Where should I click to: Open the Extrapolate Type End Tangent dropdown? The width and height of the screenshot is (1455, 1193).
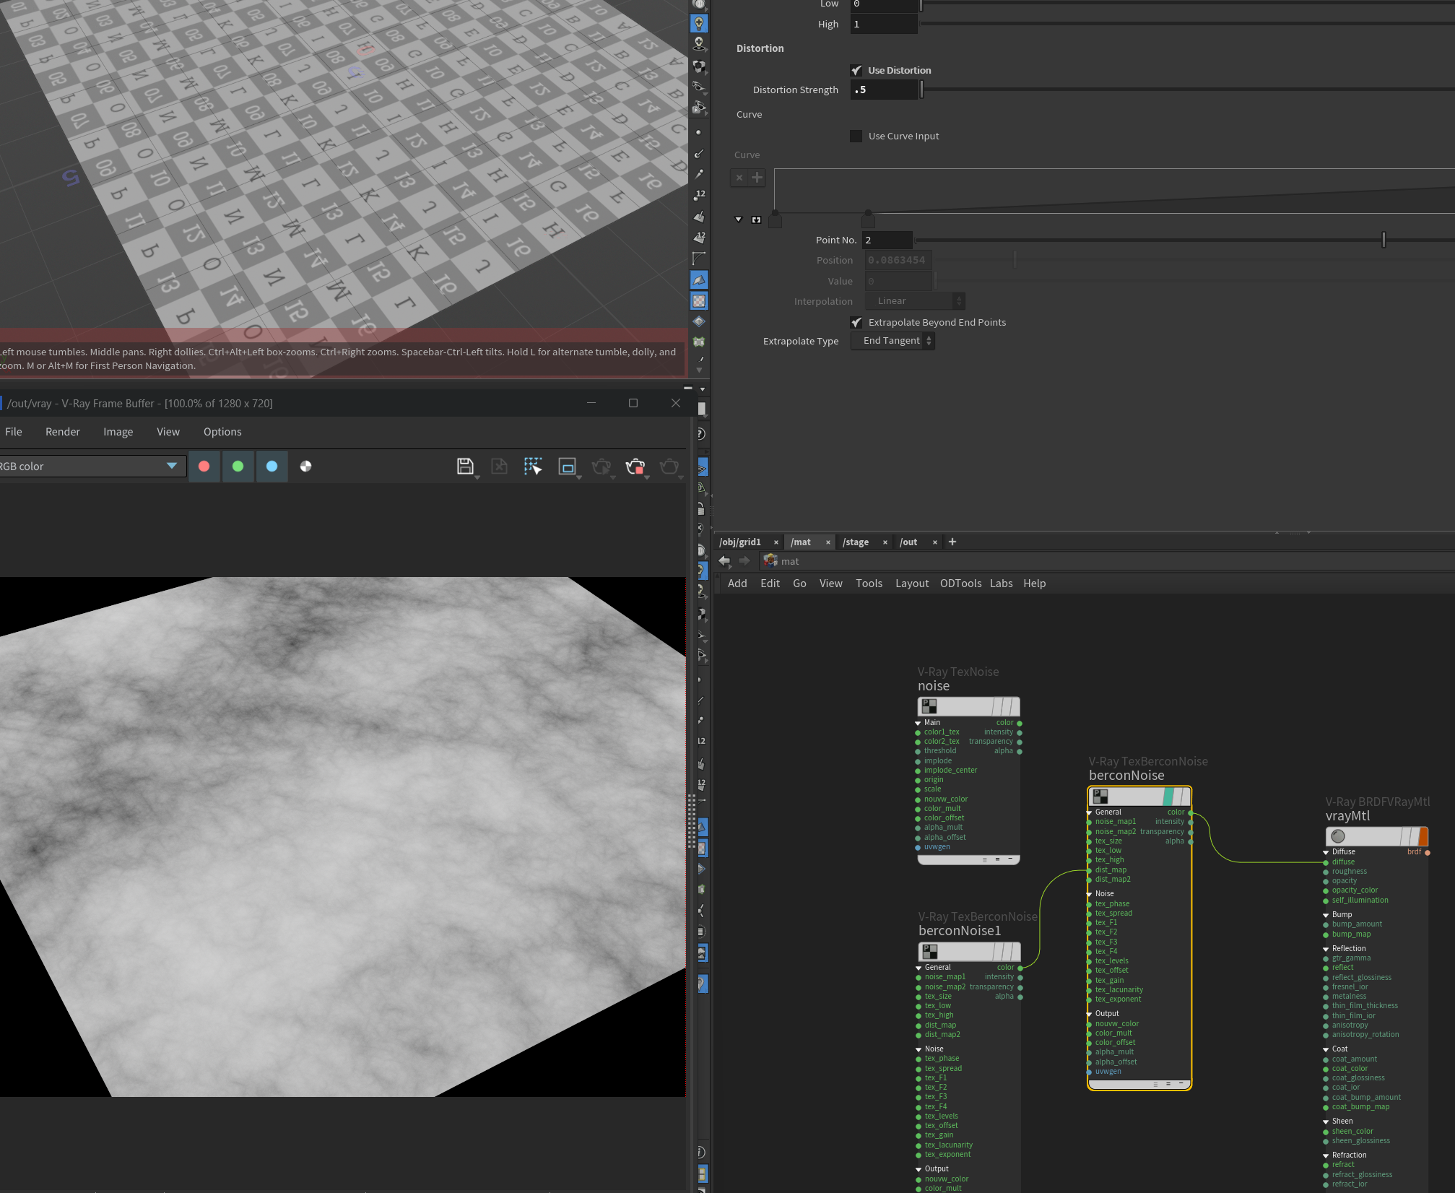point(893,341)
